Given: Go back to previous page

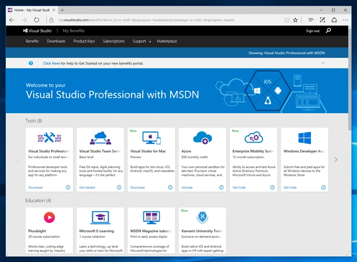Looking at the screenshot, I should [12, 20].
